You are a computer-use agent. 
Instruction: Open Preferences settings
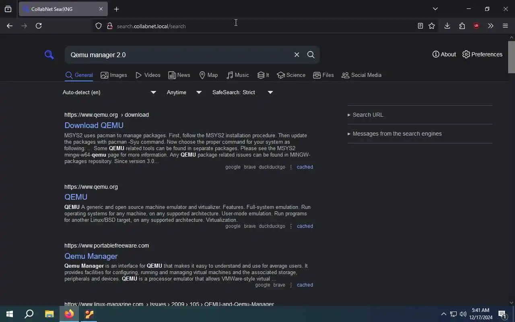pos(482,54)
